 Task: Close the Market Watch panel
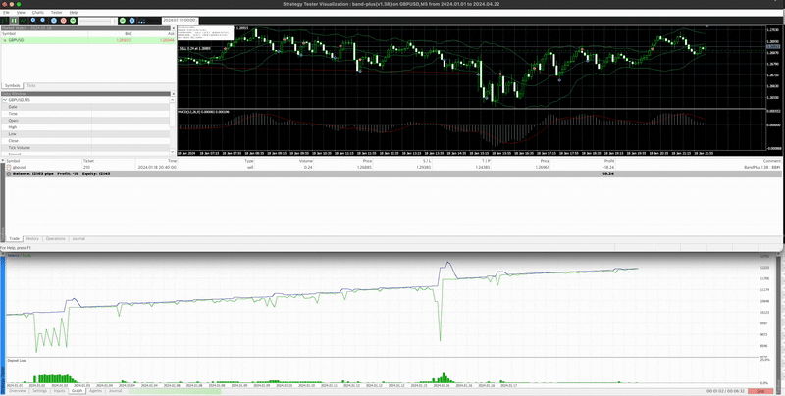(174, 28)
